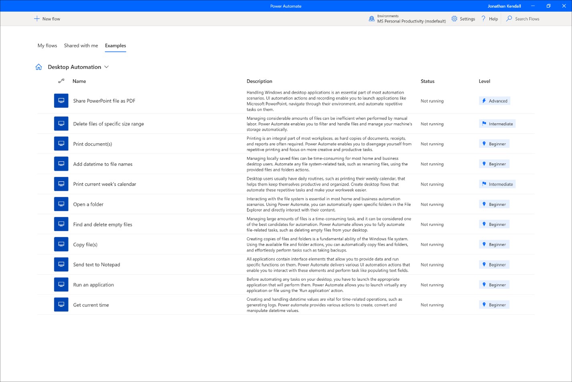Click the Environments organization icon

click(x=371, y=18)
